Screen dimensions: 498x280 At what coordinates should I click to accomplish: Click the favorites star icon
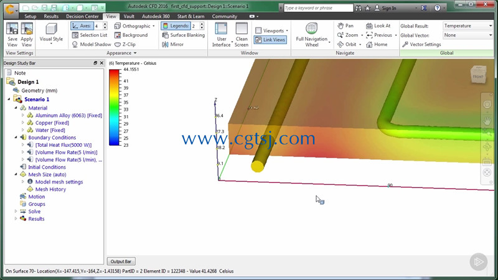click(x=367, y=8)
